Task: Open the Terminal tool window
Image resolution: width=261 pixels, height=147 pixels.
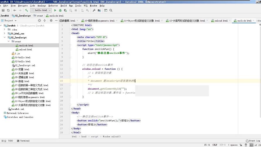Action: [23, 141]
